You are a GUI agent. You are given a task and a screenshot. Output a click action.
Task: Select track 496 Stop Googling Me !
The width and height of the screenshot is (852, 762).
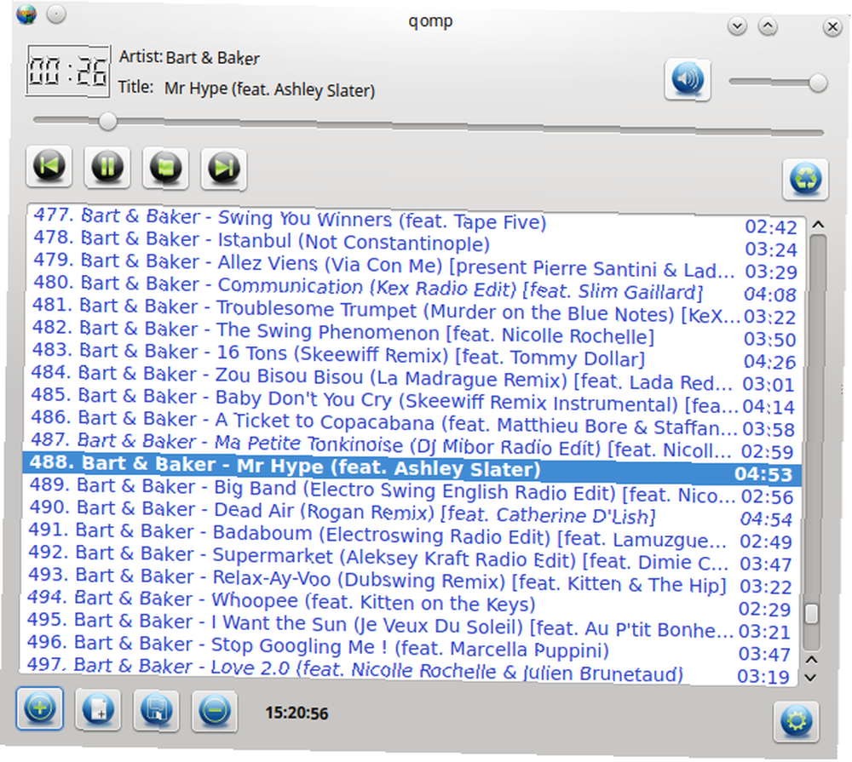(409, 648)
